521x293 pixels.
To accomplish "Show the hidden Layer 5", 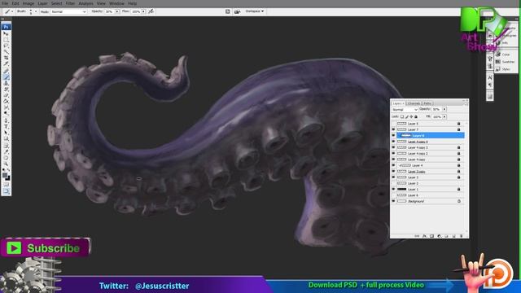I will [393, 124].
